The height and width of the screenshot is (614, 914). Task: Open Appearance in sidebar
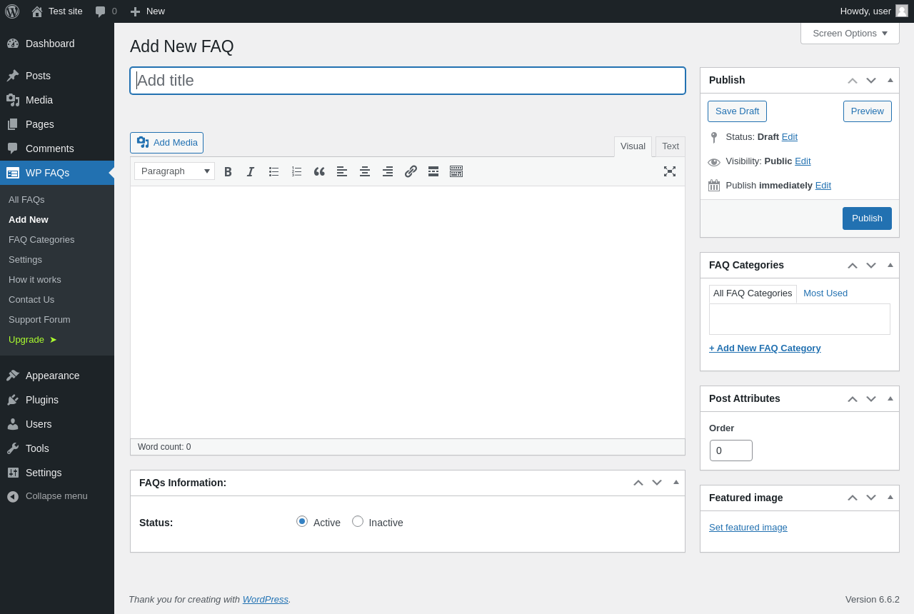click(57, 376)
